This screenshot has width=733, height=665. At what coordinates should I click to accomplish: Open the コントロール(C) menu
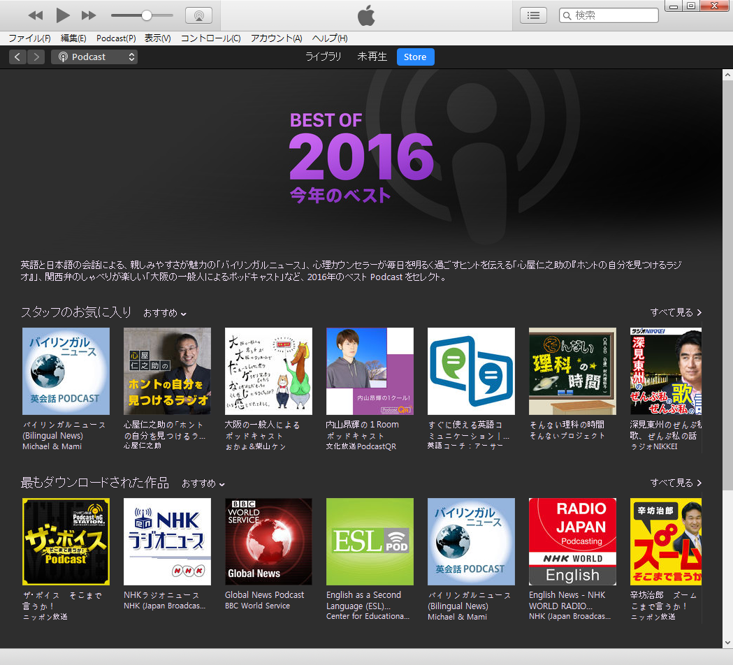tap(211, 38)
